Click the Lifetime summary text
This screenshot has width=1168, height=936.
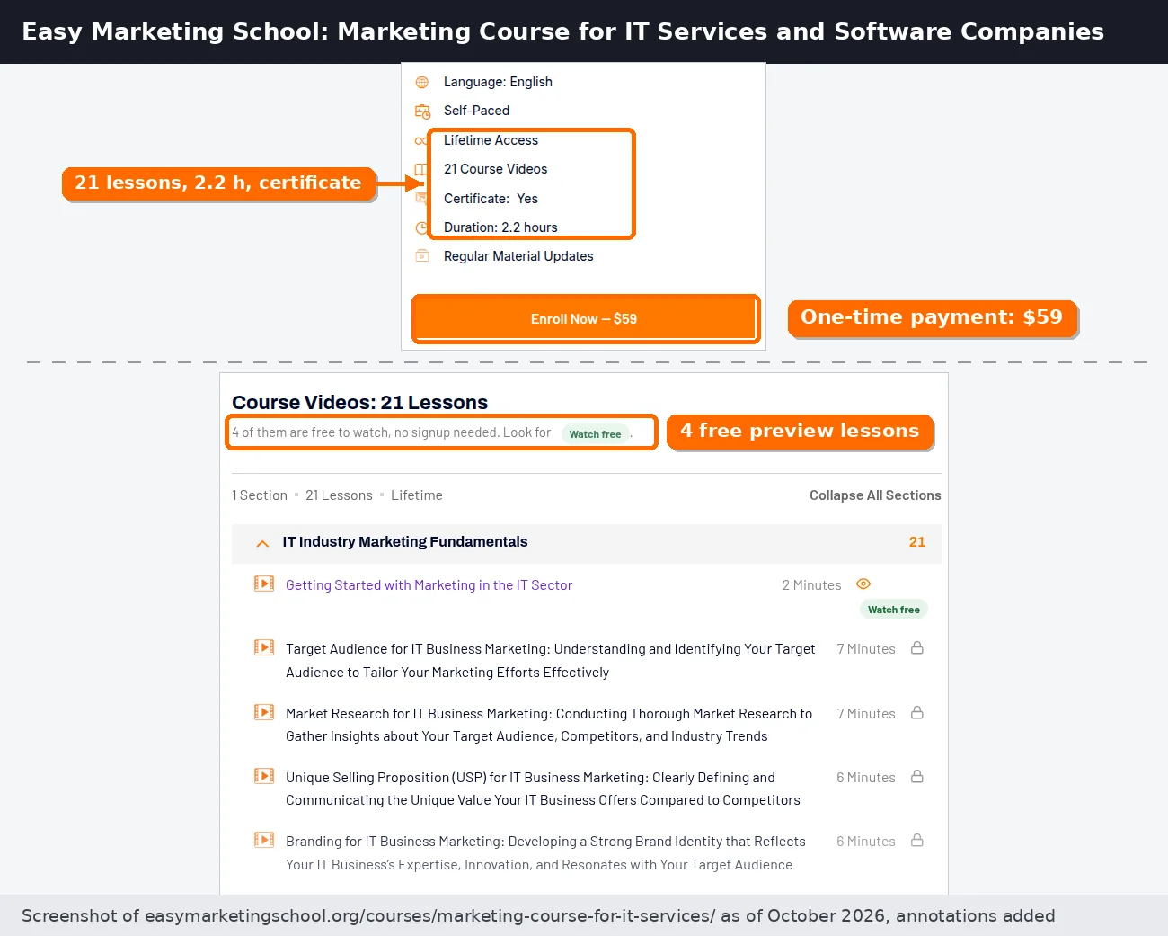417,495
